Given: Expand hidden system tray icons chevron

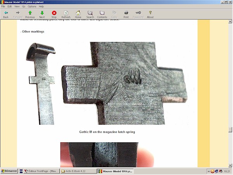Looking at the screenshot, I should pos(209,171).
